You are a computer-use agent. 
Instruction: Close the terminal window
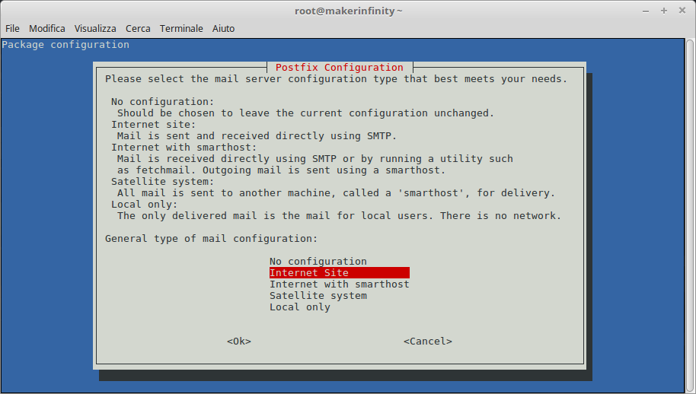pyautogui.click(x=682, y=10)
